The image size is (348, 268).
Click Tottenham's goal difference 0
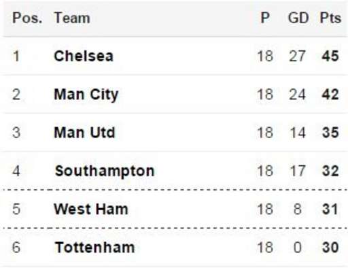click(x=298, y=248)
